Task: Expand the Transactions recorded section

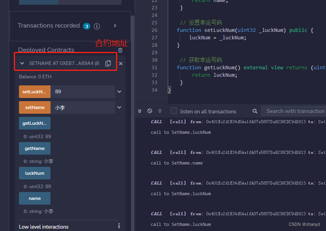Action: [x=115, y=26]
